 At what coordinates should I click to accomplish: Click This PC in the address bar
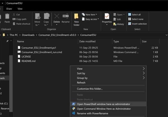14,35
